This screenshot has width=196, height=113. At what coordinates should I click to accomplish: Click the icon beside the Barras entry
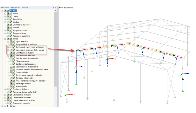(11, 39)
